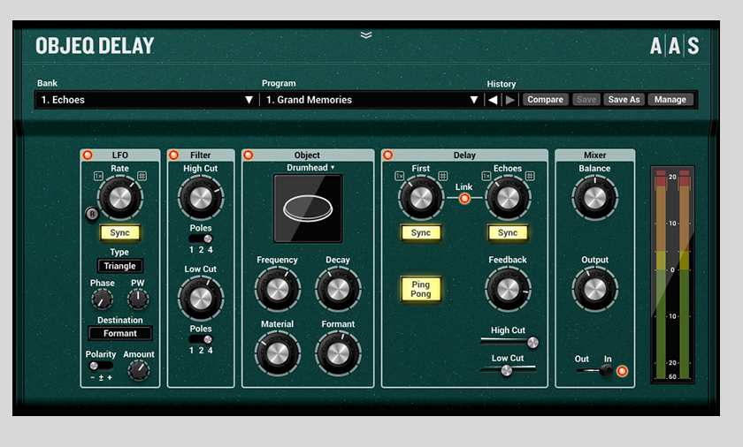Click the High Cut Poles switch

pyautogui.click(x=201, y=239)
